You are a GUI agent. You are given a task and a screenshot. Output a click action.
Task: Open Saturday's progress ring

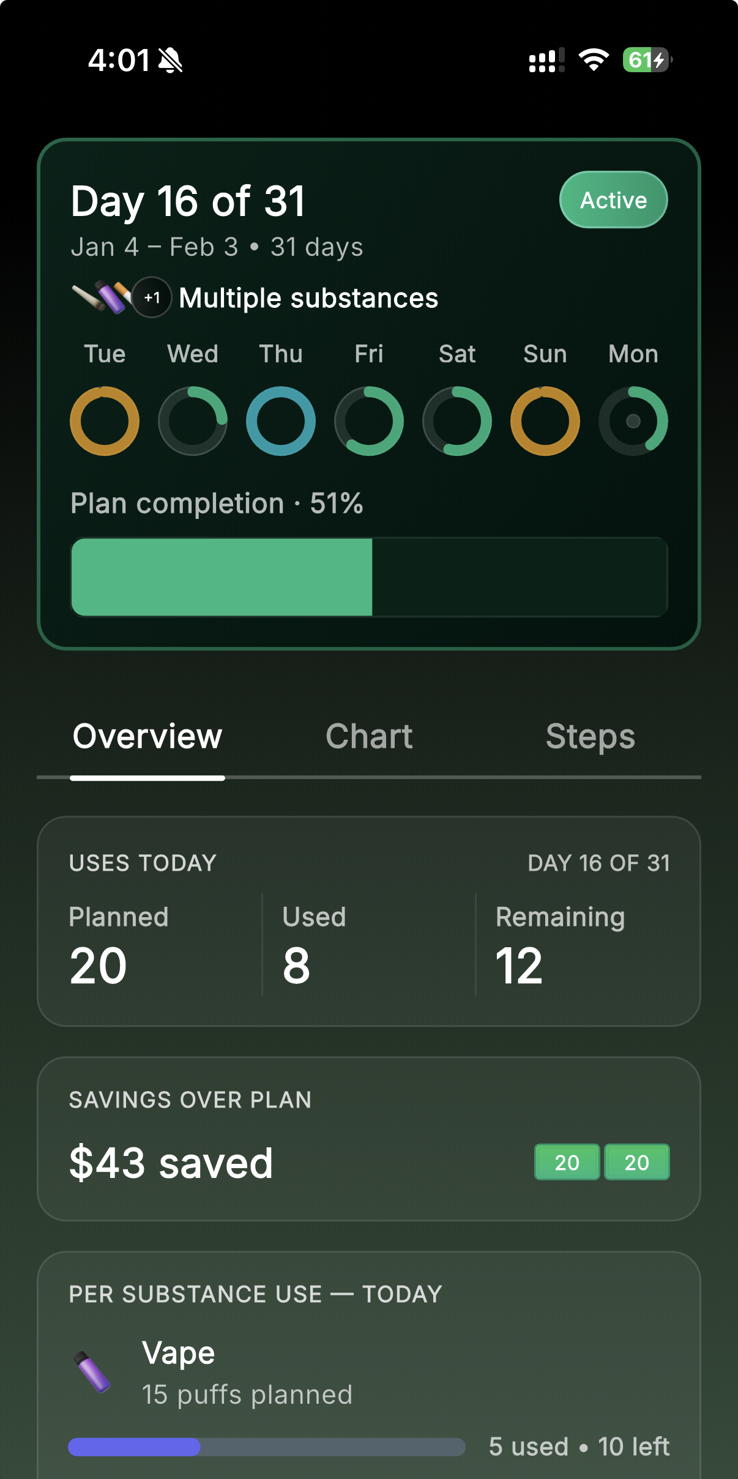[x=457, y=421]
